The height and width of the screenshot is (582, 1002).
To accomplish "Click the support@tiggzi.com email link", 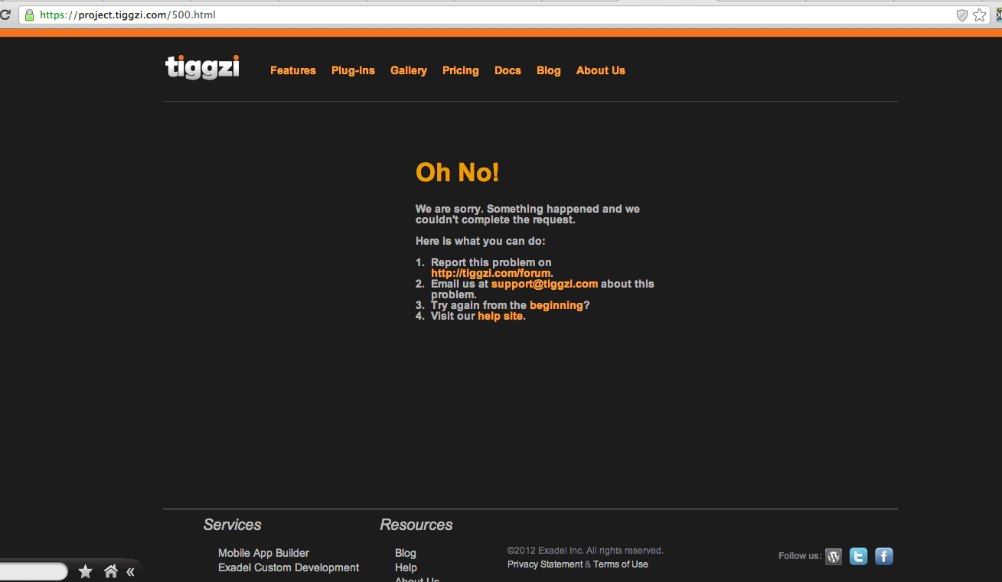I will [x=544, y=284].
